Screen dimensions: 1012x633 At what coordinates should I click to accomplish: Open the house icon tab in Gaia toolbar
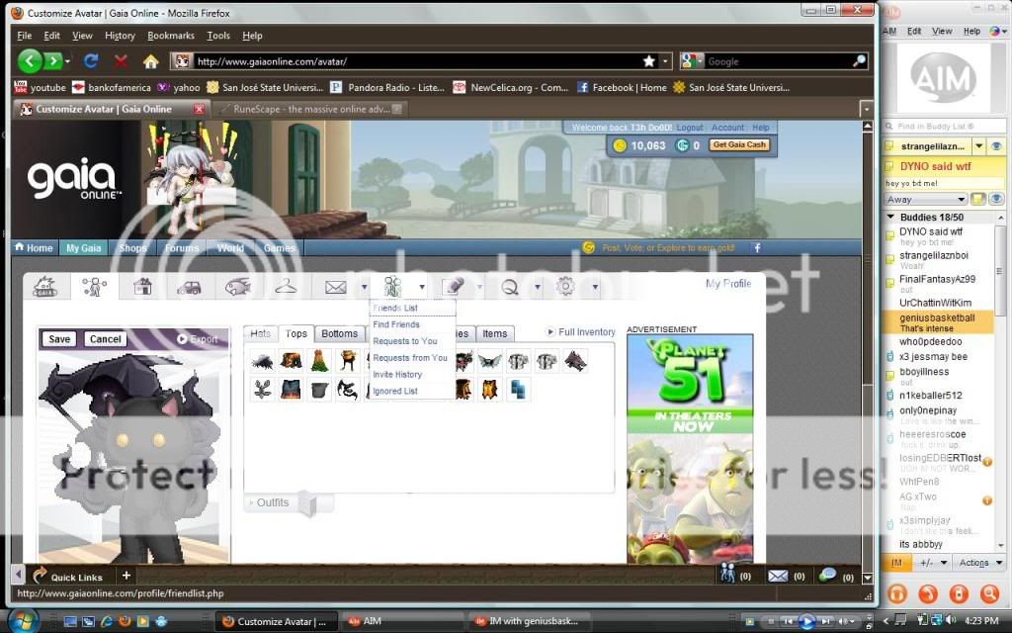pos(142,287)
